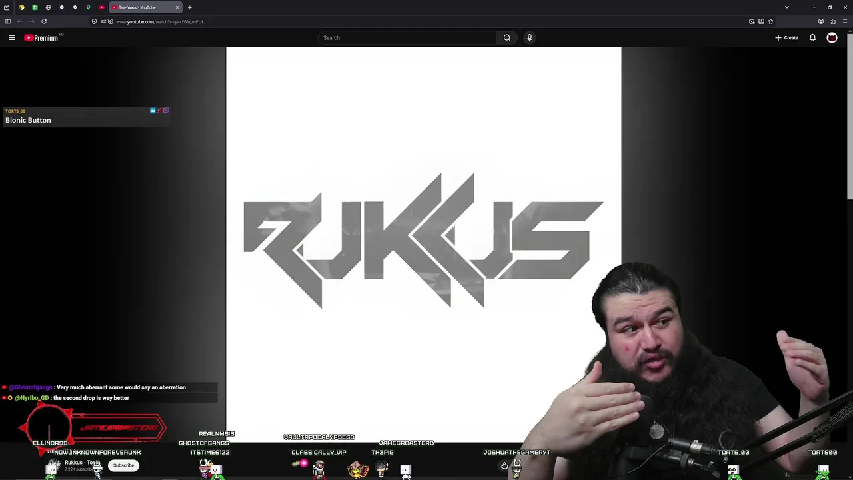Click the address bar URL
Viewport: 853px width, 480px height.
click(x=160, y=21)
